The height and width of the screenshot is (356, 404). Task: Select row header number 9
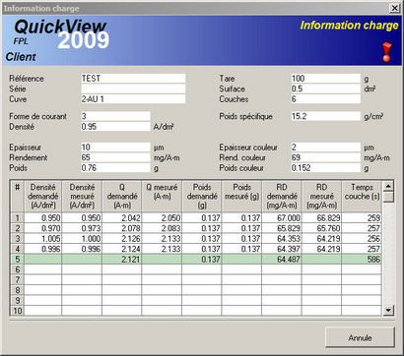click(18, 300)
